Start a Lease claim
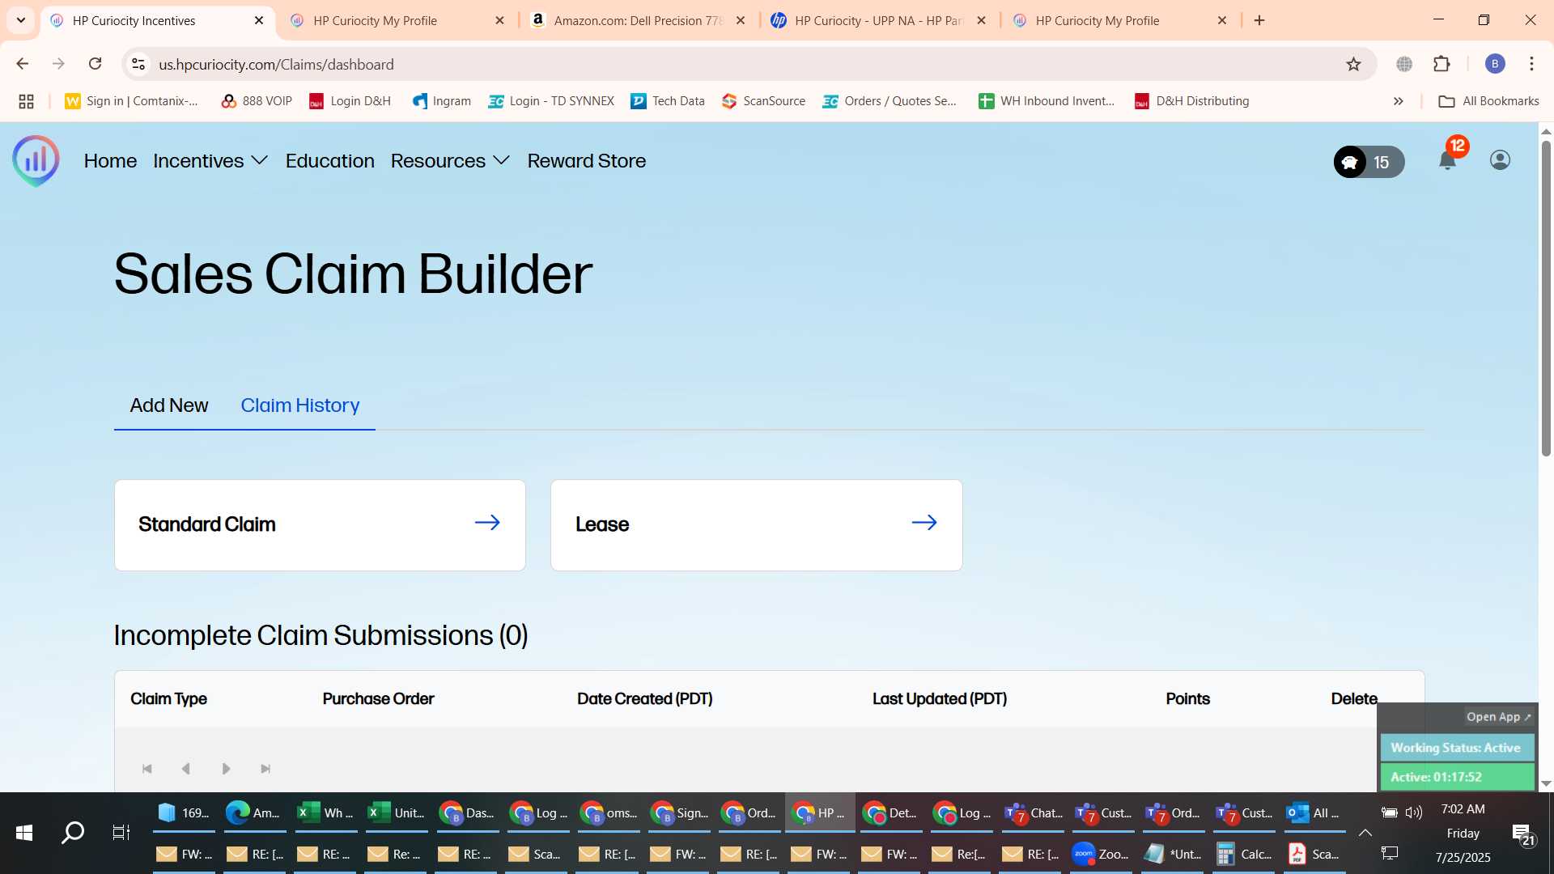 pos(757,525)
